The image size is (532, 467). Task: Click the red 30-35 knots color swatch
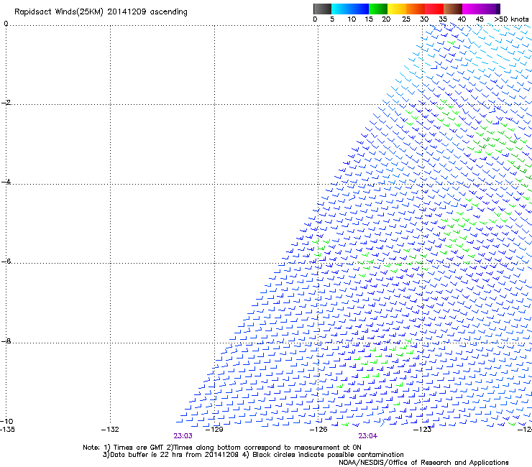[x=434, y=9]
